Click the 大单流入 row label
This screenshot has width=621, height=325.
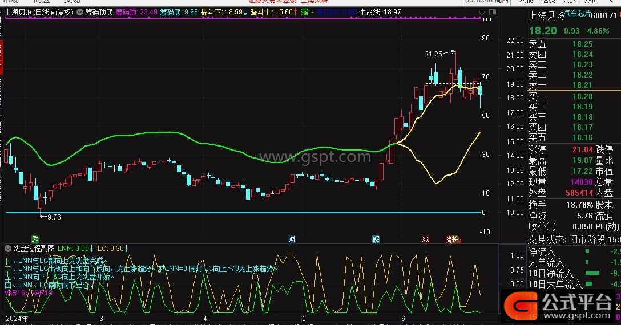pyautogui.click(x=547, y=262)
